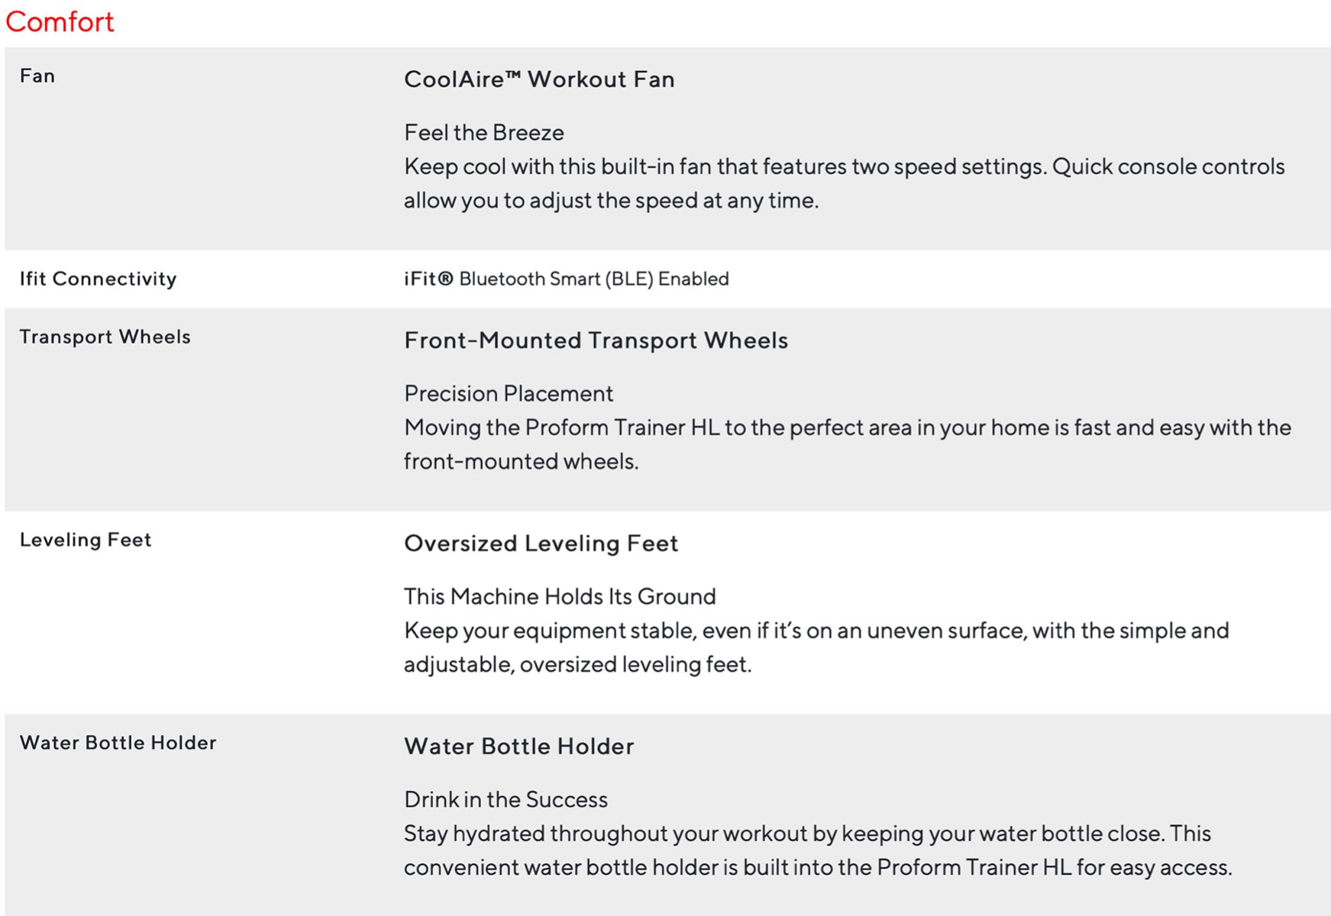
Task: Click the stay hydrated description paragraph
Action: click(818, 850)
